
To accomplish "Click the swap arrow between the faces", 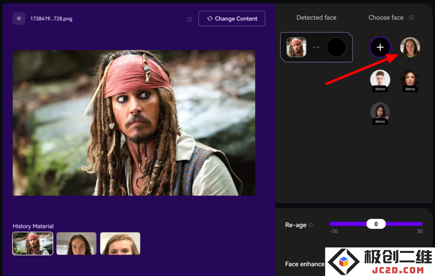I will (x=316, y=47).
